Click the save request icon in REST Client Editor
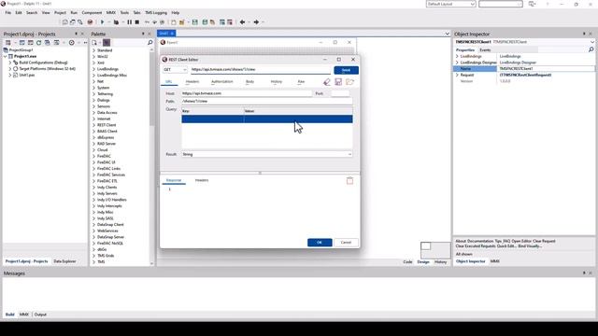This screenshot has width=598, height=336. pos(338,81)
